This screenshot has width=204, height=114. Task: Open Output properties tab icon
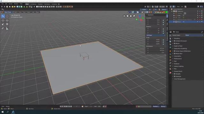point(170,39)
